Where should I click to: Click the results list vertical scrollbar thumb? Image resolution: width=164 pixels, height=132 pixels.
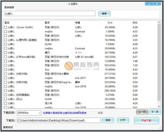coord(159,62)
